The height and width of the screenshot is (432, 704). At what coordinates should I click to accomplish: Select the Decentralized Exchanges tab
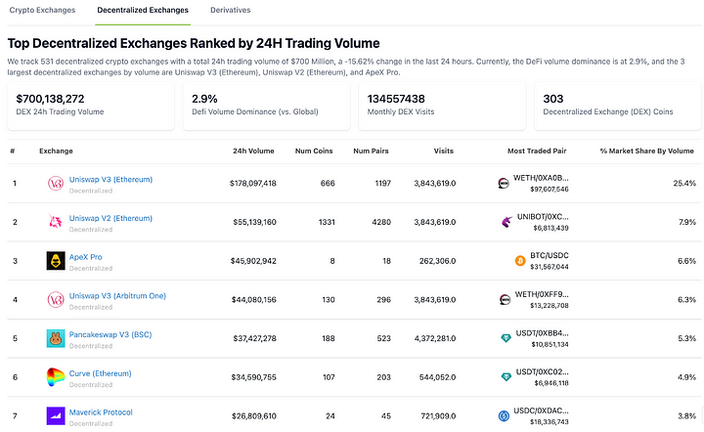(x=143, y=10)
